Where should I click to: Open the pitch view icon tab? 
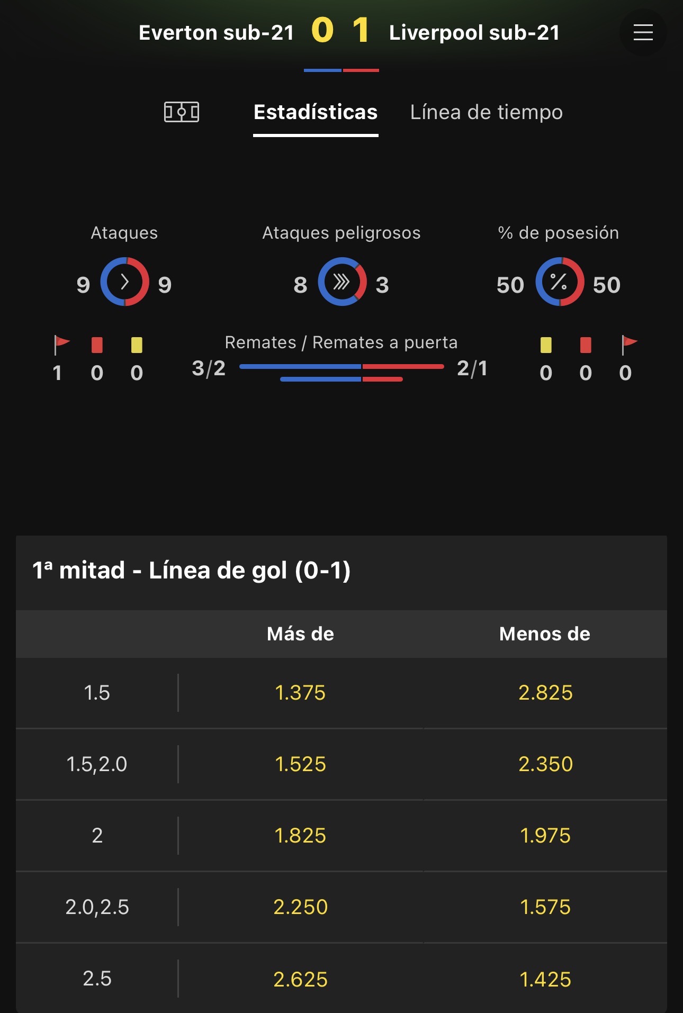[182, 112]
